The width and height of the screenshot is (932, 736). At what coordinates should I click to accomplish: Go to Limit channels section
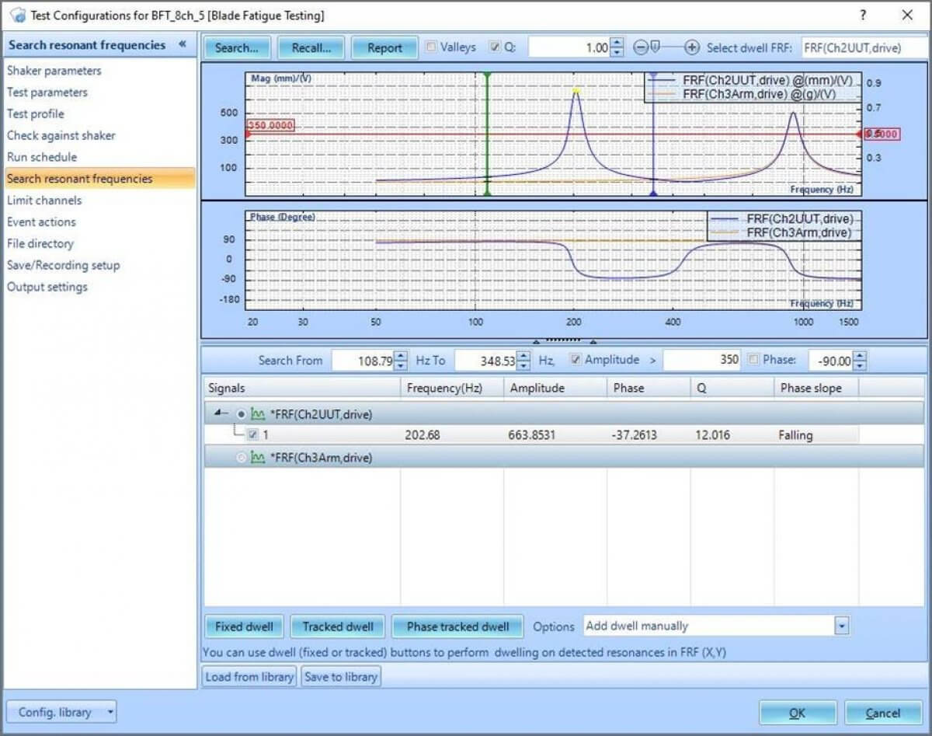[44, 201]
